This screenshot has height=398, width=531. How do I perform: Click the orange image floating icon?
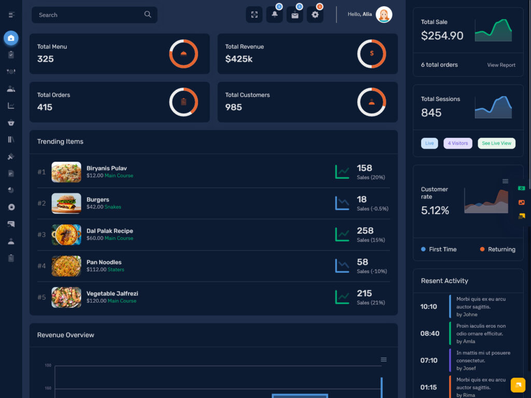[522, 203]
